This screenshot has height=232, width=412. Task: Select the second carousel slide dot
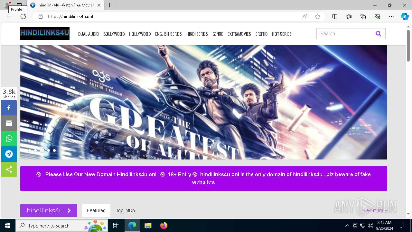click(x=35, y=150)
